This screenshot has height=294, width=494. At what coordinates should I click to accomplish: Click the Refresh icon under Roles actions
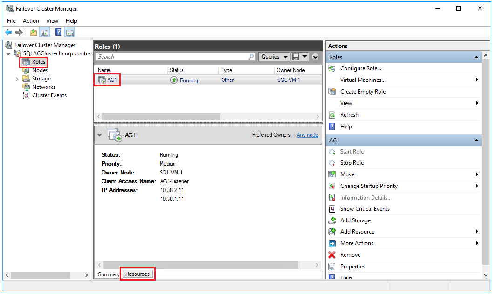click(x=332, y=114)
